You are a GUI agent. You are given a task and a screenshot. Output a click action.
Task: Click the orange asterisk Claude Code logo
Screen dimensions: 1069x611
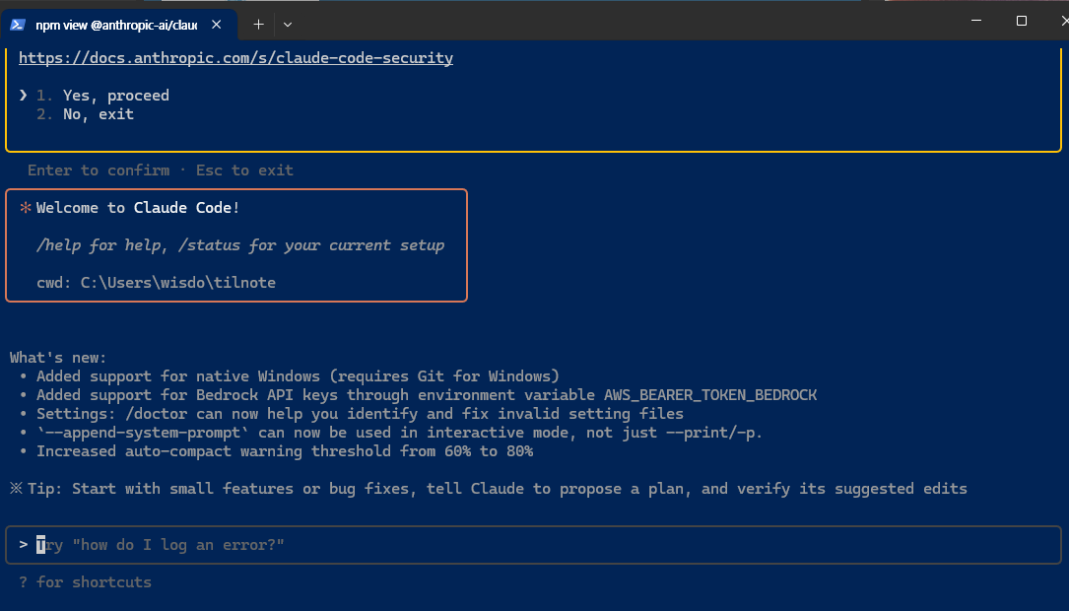[x=26, y=208]
